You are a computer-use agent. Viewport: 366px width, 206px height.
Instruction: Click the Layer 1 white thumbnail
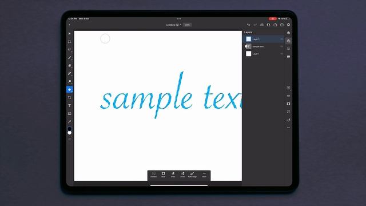coord(249,54)
